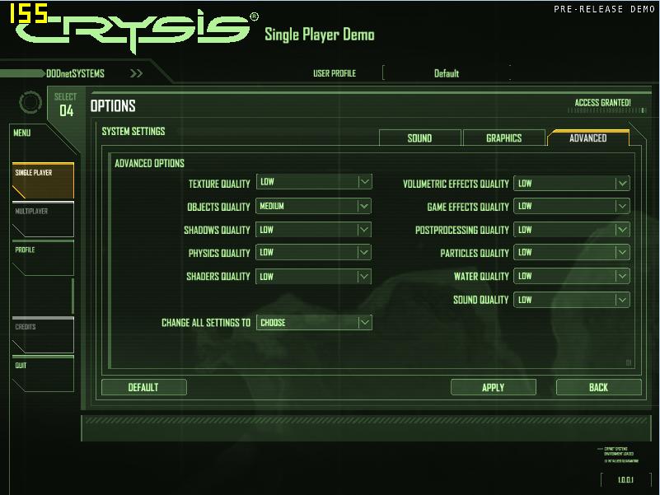Click the DODnetSYSTEMS label

75,73
